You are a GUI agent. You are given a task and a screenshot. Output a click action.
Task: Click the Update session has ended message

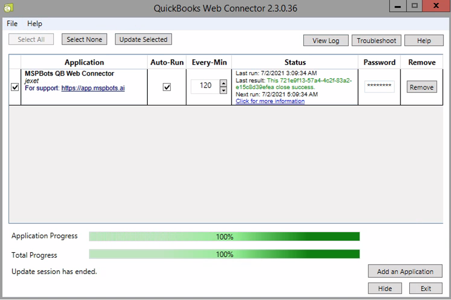point(54,272)
